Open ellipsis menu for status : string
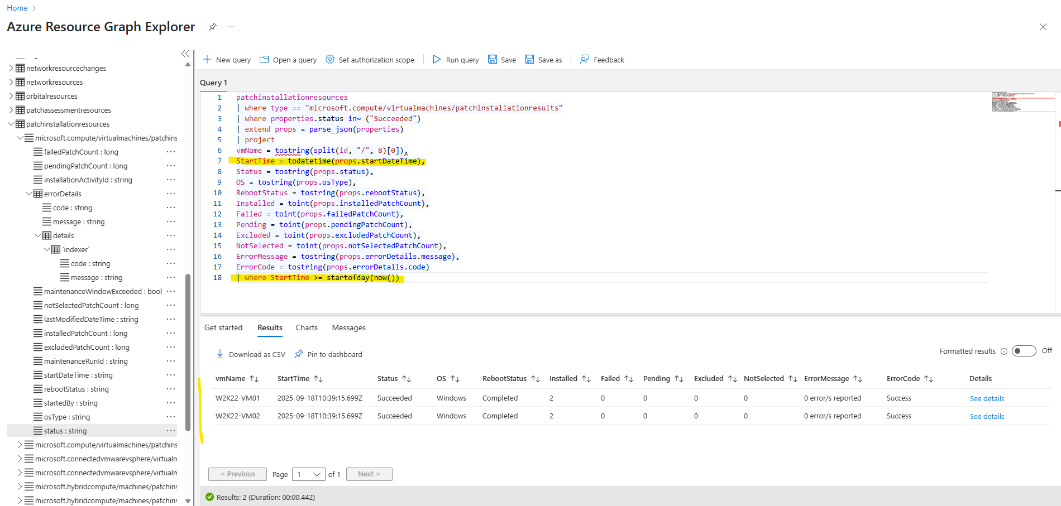The width and height of the screenshot is (1061, 506). tap(171, 431)
